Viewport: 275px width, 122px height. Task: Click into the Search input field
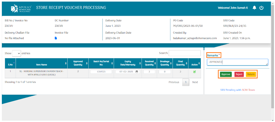tap(184, 53)
